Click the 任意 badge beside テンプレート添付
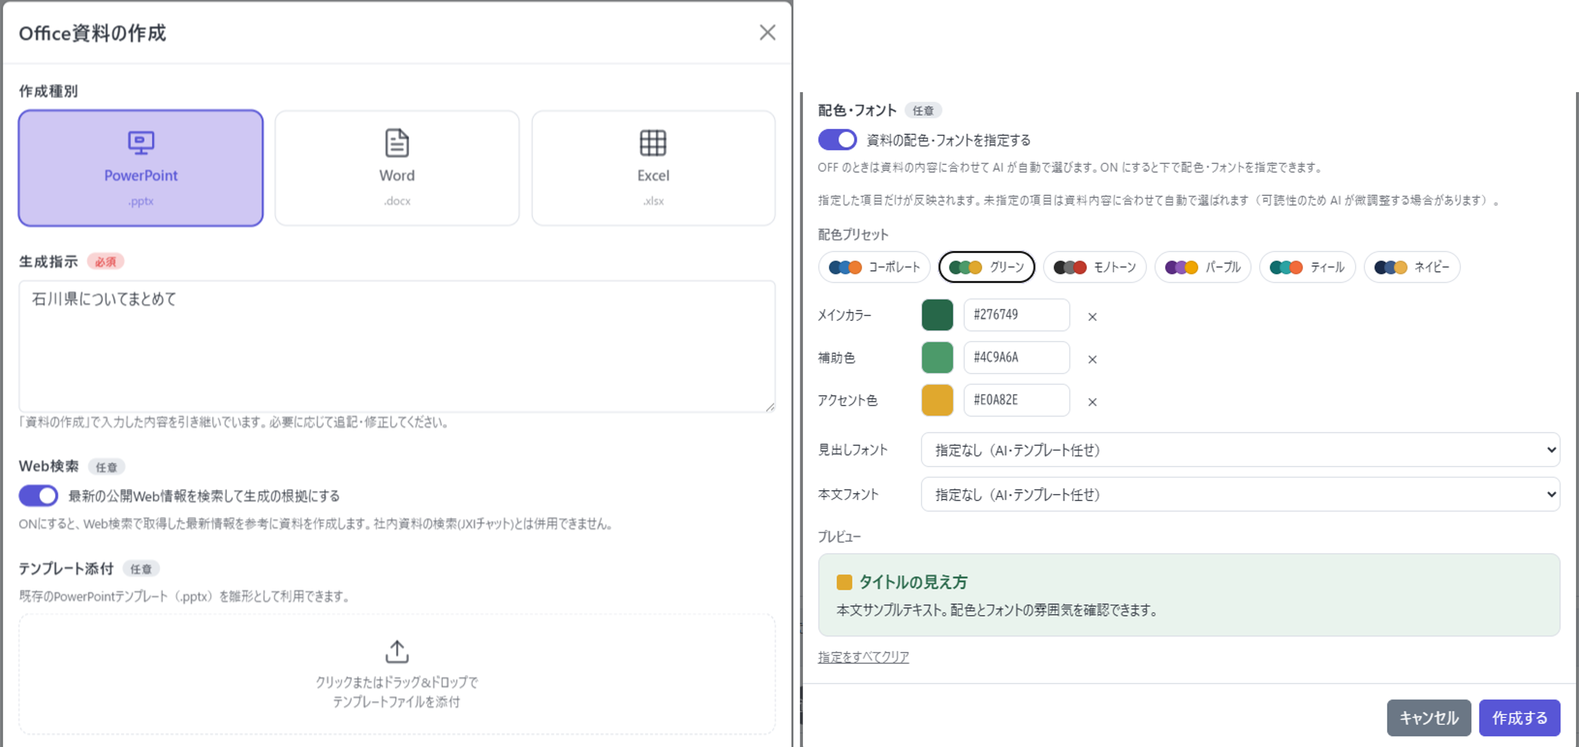The height and width of the screenshot is (747, 1579). pyautogui.click(x=141, y=569)
